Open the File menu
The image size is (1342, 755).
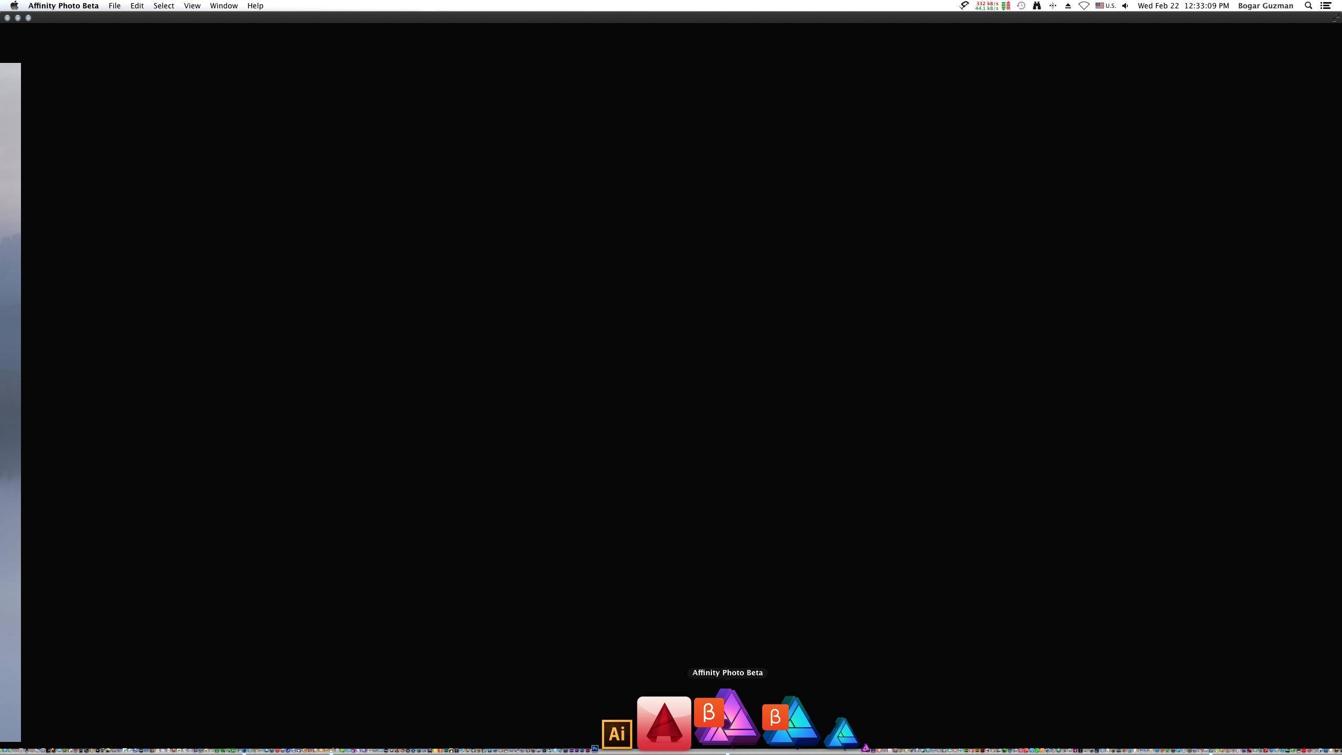(x=114, y=6)
